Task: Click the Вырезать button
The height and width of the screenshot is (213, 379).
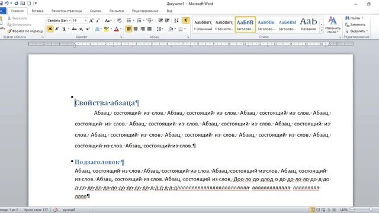Action: coord(17,18)
